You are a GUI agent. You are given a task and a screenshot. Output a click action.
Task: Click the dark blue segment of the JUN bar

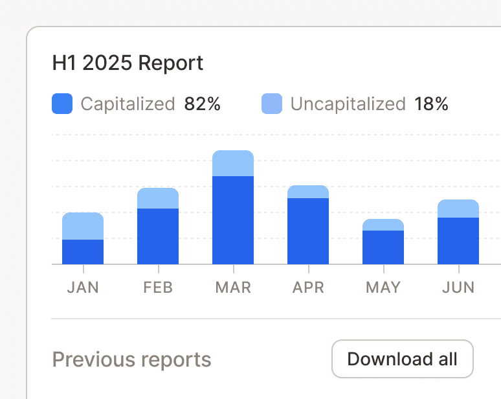click(458, 241)
